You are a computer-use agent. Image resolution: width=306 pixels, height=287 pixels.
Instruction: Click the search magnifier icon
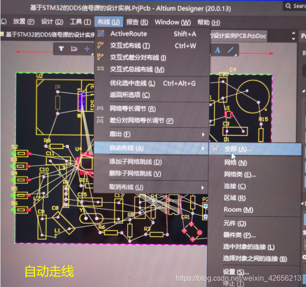point(288,6)
